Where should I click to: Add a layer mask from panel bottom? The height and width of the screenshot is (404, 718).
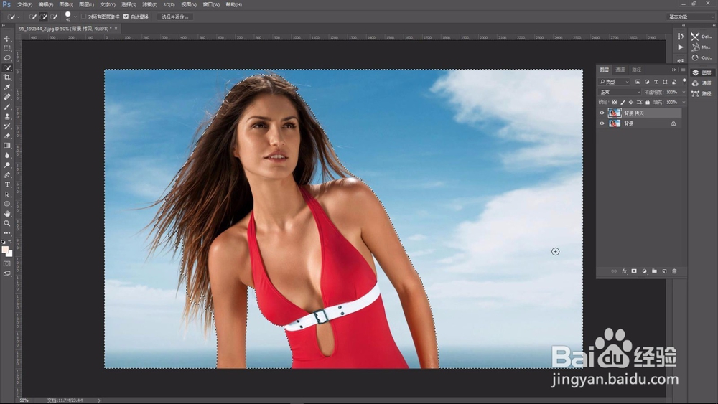click(x=634, y=271)
